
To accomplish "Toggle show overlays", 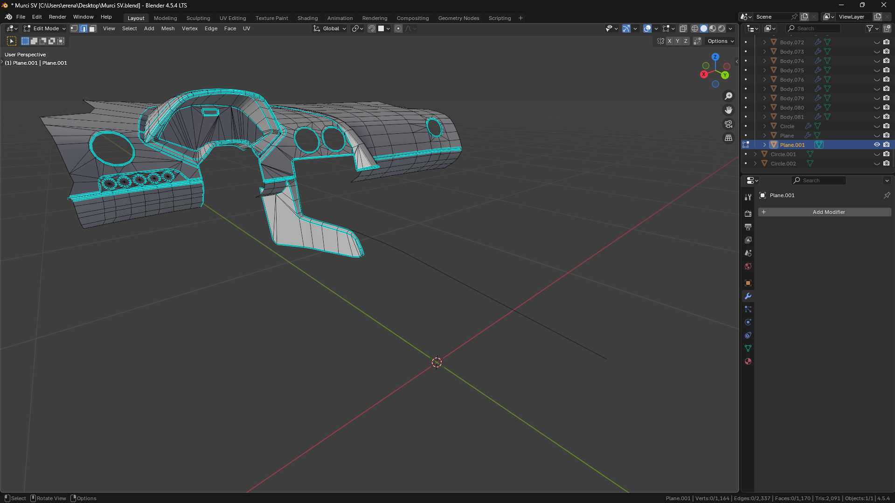I will 647,28.
